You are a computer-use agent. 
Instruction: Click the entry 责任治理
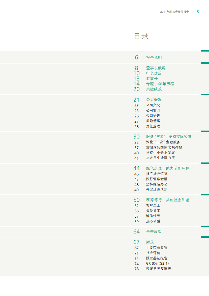[x=153, y=126]
